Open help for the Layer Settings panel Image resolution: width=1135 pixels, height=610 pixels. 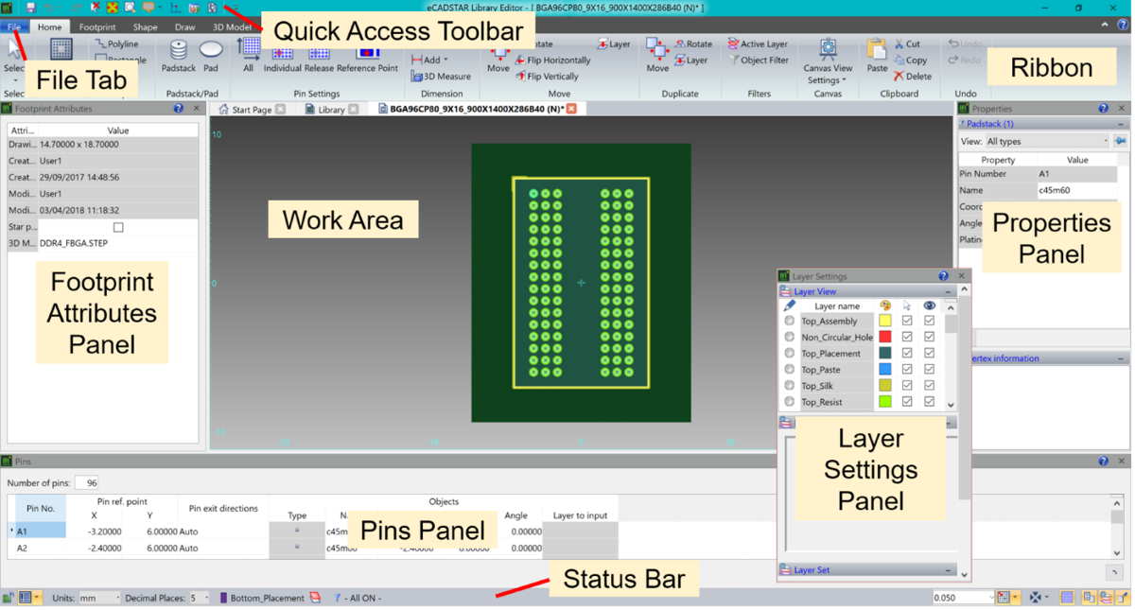(943, 276)
